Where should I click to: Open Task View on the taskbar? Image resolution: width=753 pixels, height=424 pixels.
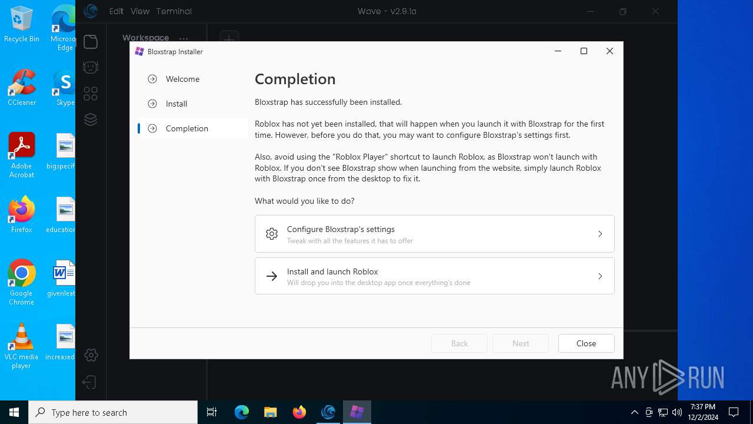coord(212,412)
